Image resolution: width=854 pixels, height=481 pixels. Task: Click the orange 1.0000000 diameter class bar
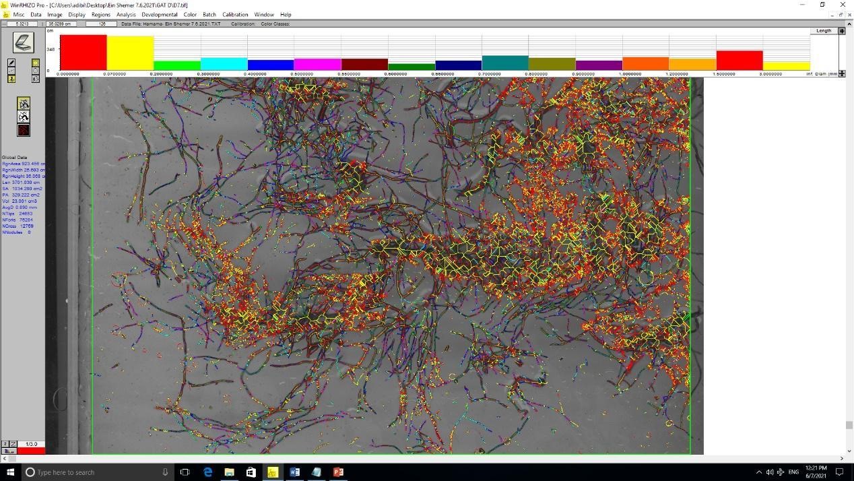click(x=646, y=64)
